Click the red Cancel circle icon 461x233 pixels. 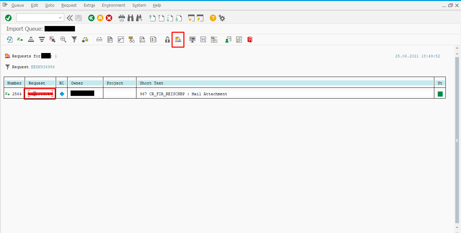click(109, 18)
